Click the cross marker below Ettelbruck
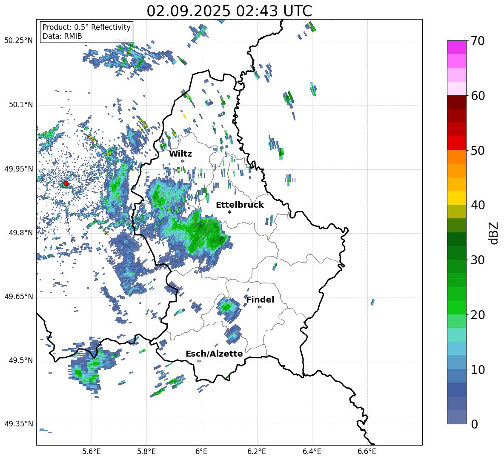504x460 pixels. 229,212
